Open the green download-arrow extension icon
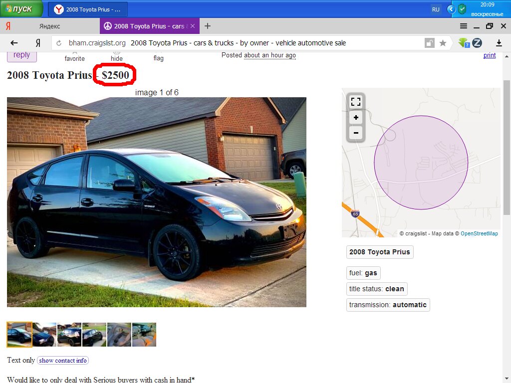 click(x=464, y=43)
